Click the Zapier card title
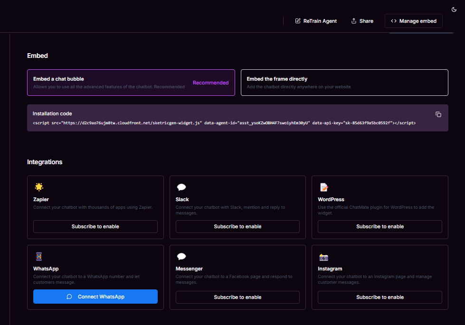Viewport: 465px width, 325px height. 41,199
